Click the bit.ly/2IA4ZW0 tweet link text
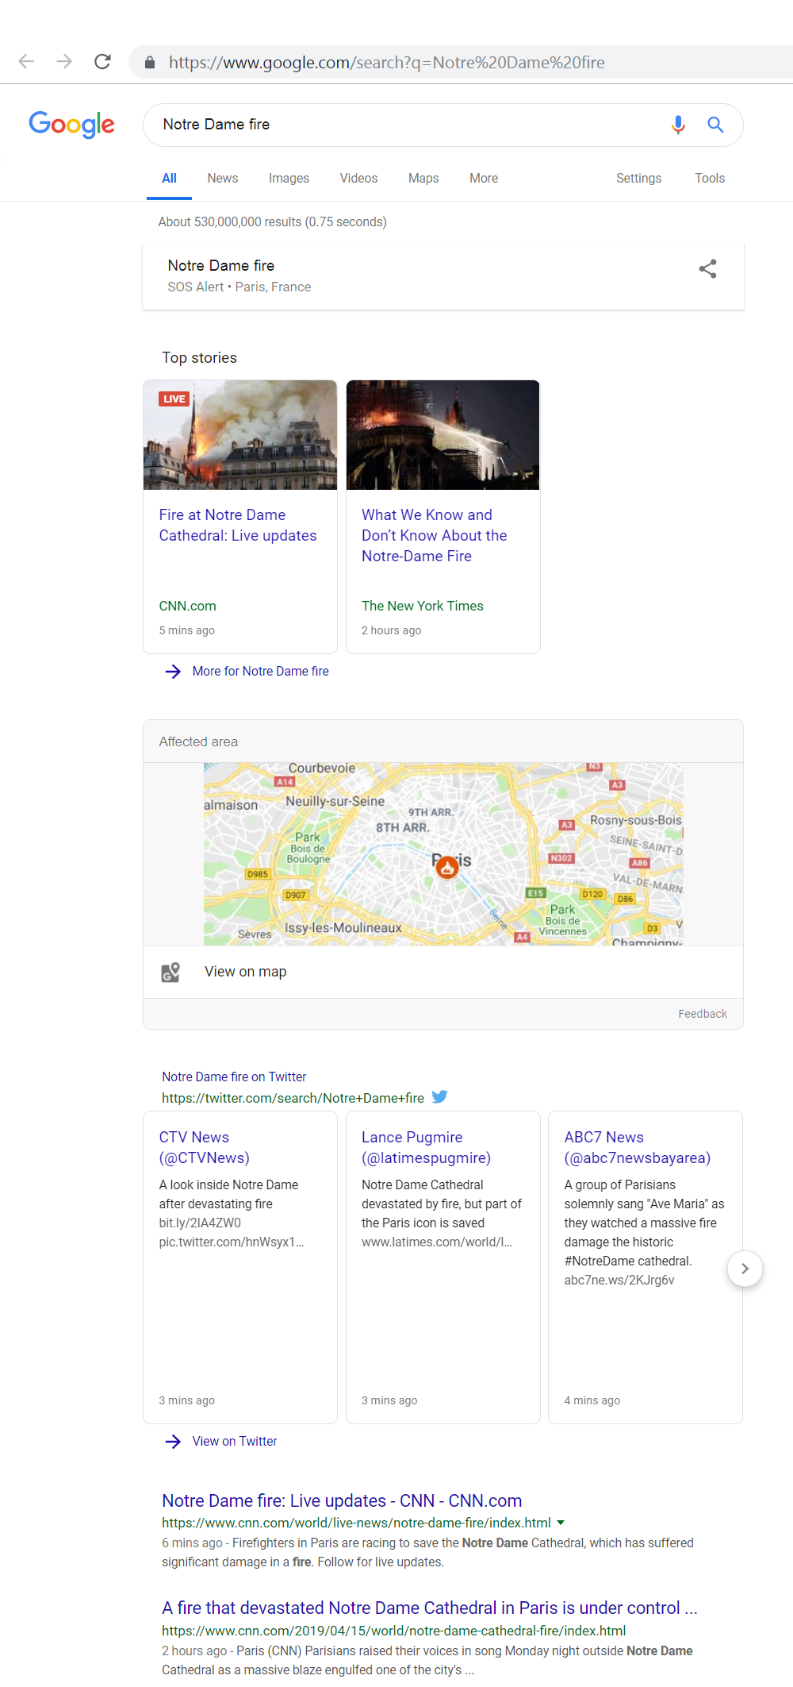Image resolution: width=793 pixels, height=1687 pixels. click(x=200, y=1223)
